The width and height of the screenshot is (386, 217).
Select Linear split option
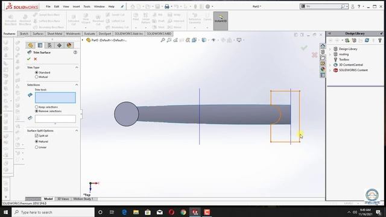pyautogui.click(x=36, y=147)
